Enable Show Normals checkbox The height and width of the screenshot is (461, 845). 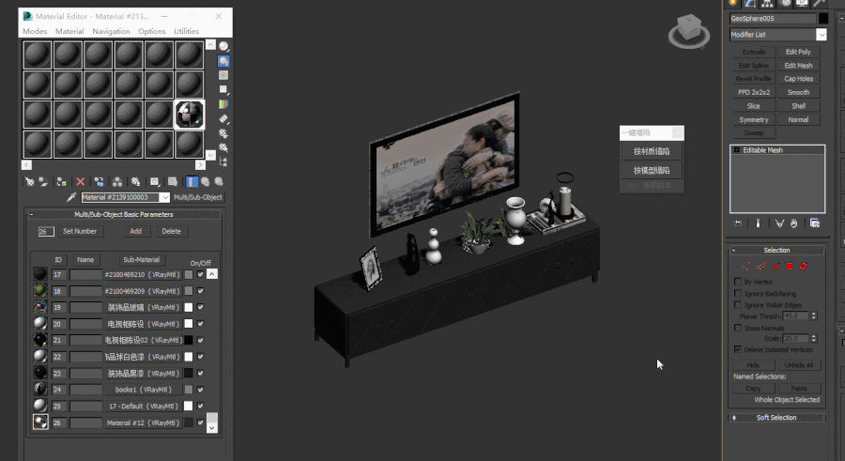tap(738, 328)
